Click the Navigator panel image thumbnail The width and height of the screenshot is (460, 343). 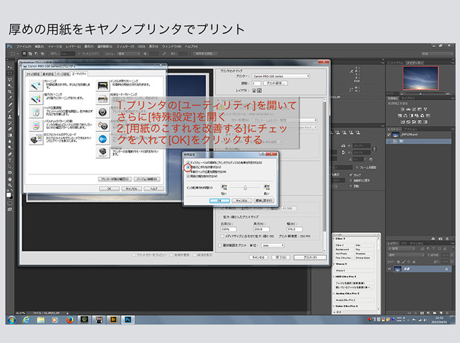click(420, 77)
